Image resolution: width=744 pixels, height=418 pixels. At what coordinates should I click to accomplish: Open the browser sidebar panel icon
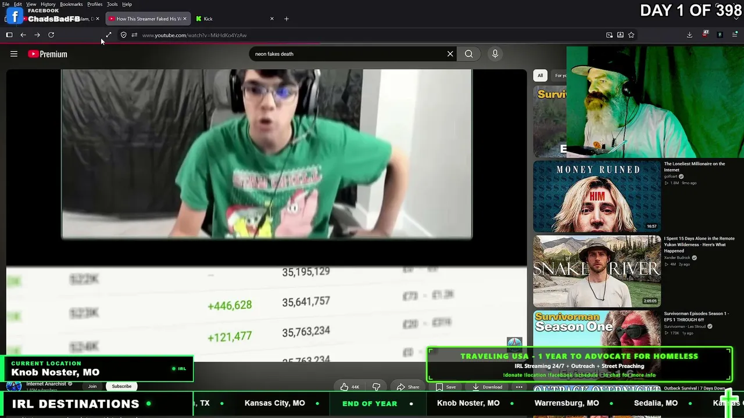(9, 35)
